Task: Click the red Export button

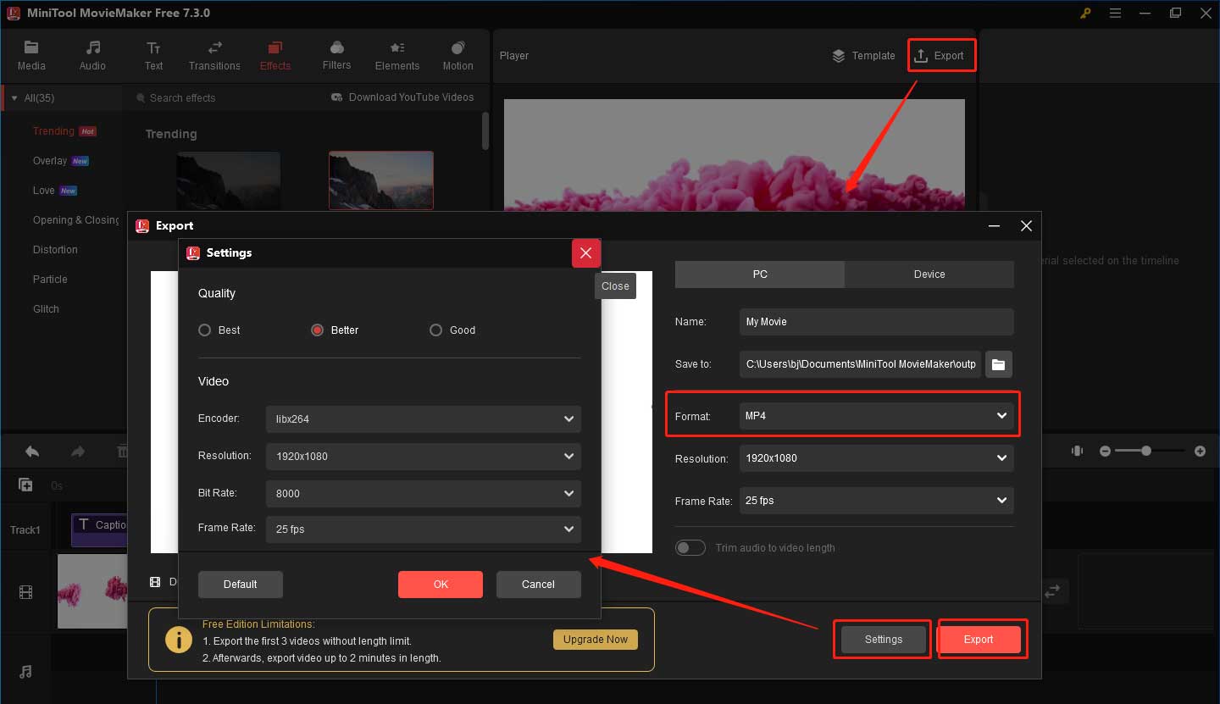Action: pos(979,640)
